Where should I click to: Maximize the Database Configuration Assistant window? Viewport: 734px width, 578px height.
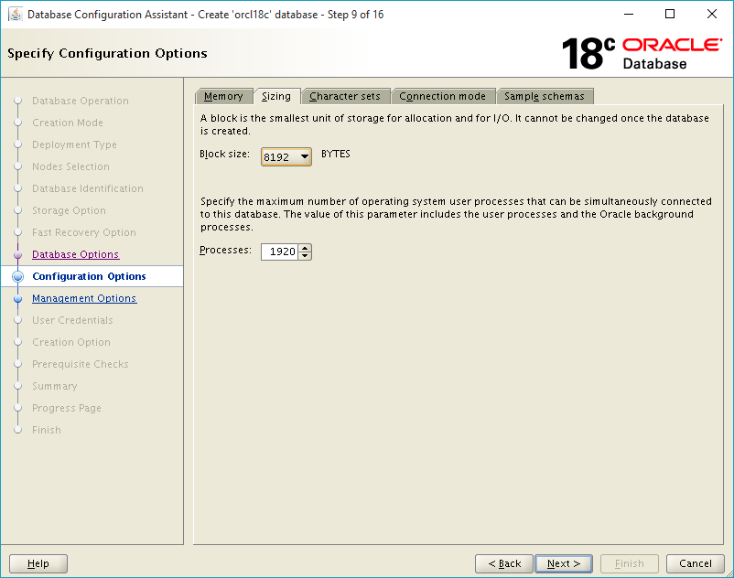(x=670, y=15)
